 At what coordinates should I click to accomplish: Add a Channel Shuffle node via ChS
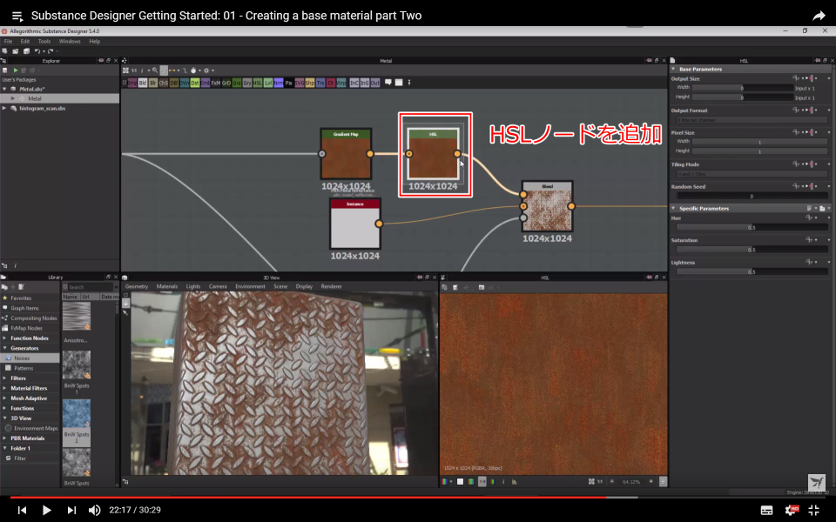click(164, 84)
